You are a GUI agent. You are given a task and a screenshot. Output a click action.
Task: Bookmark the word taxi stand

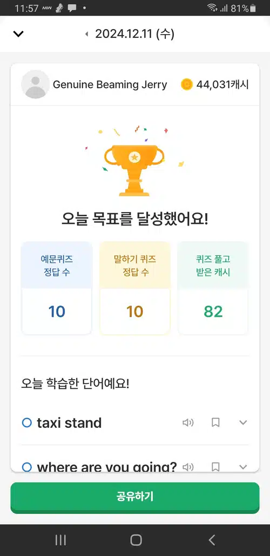(215, 422)
